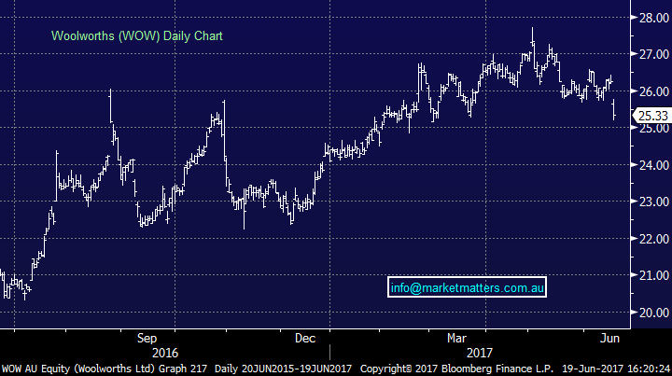
Task: Click the Dec month axis label
Action: pos(305,339)
